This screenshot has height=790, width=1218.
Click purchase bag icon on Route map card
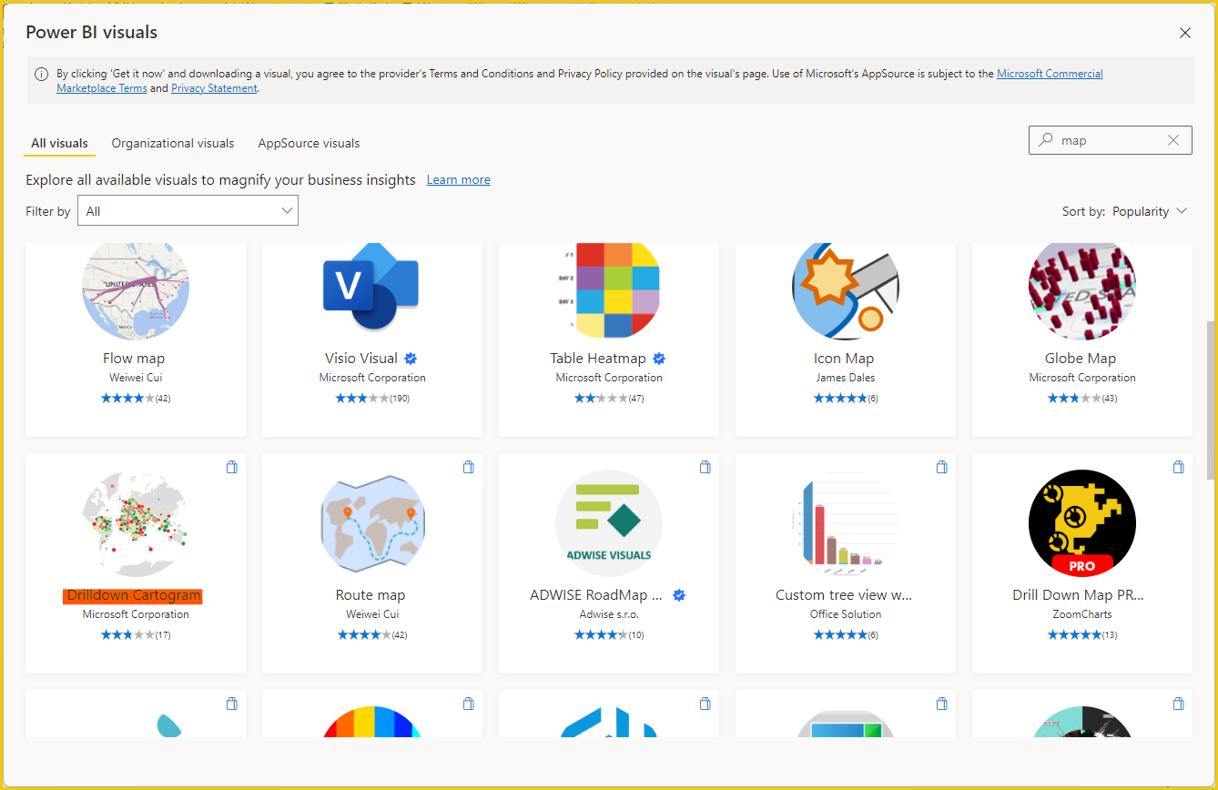point(469,467)
